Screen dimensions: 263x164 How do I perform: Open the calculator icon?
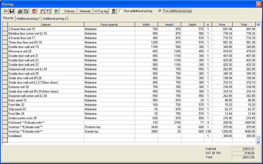114,11
